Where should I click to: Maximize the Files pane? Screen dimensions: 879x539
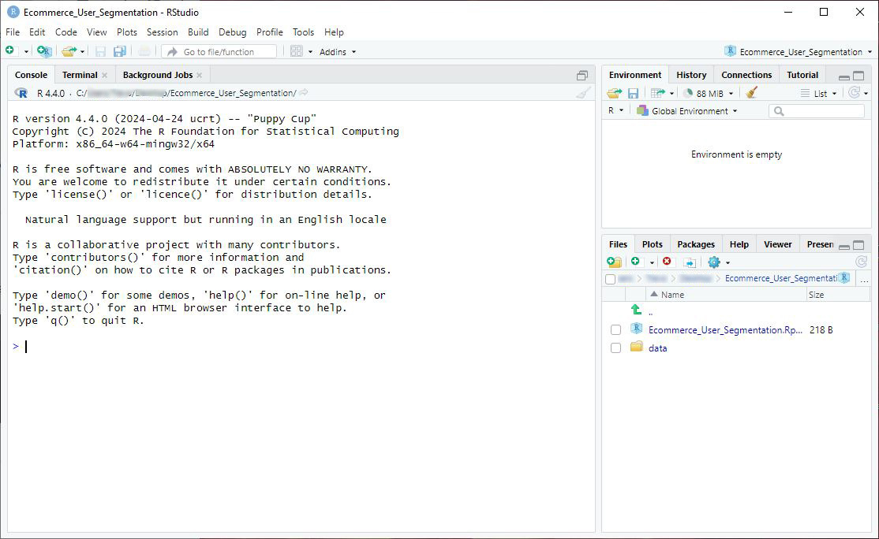[x=858, y=245]
